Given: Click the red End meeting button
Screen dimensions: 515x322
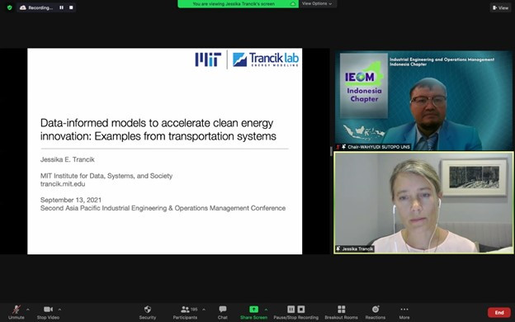Looking at the screenshot, I should pos(499,312).
